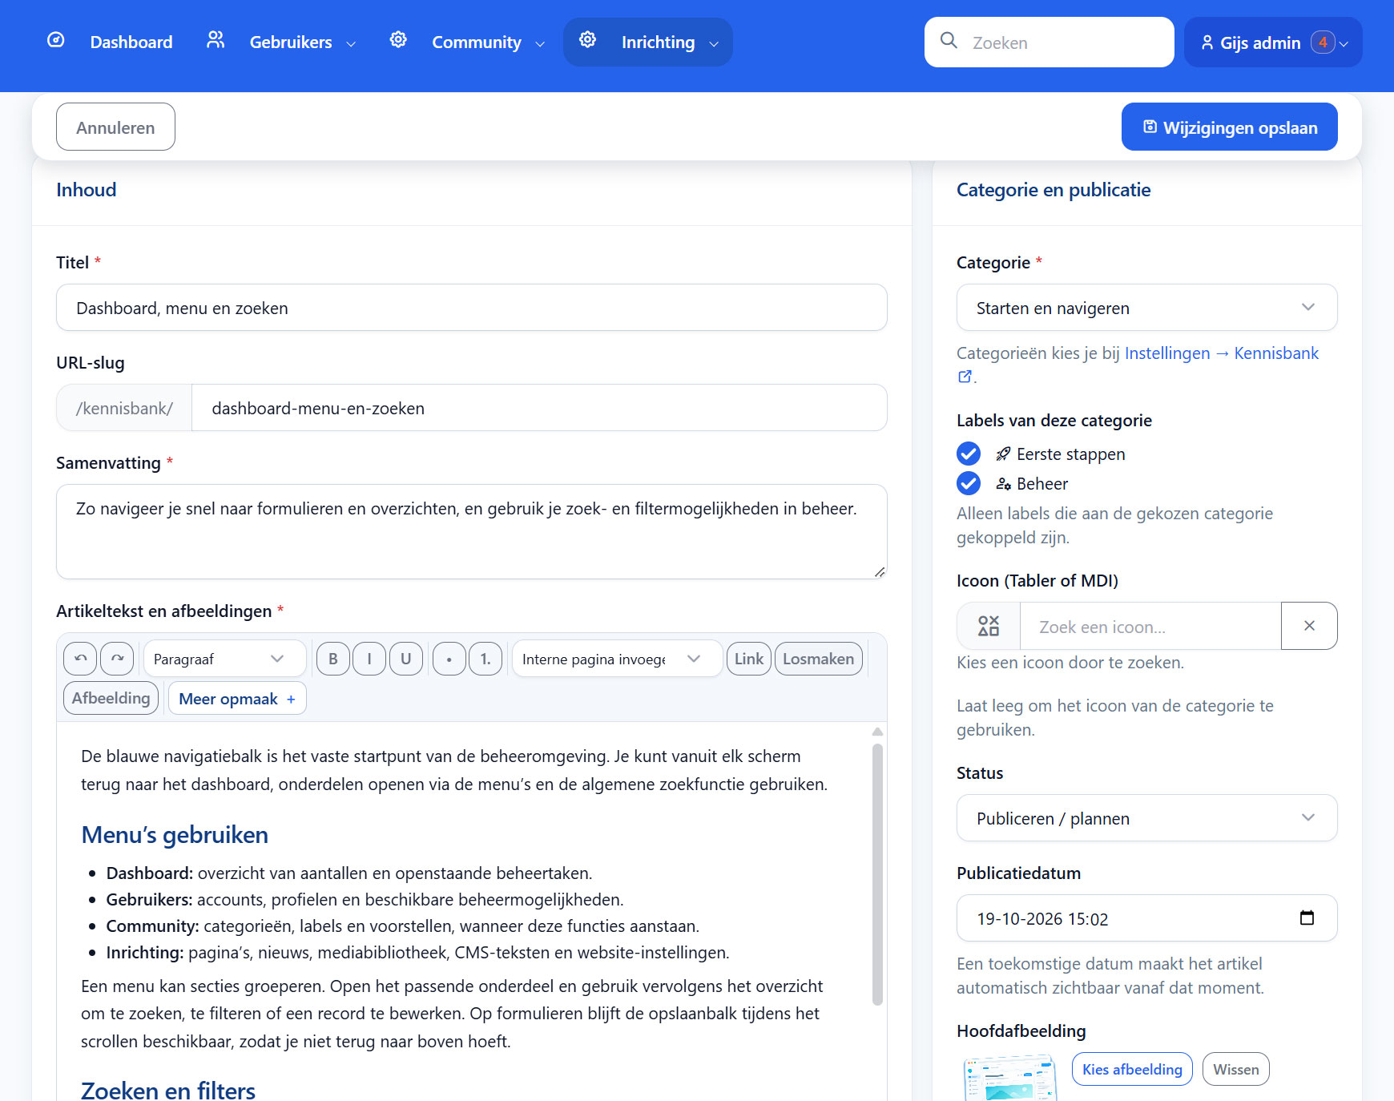Click the Losmaken toolbar button
Viewport: 1394px width, 1101px height.
(819, 659)
